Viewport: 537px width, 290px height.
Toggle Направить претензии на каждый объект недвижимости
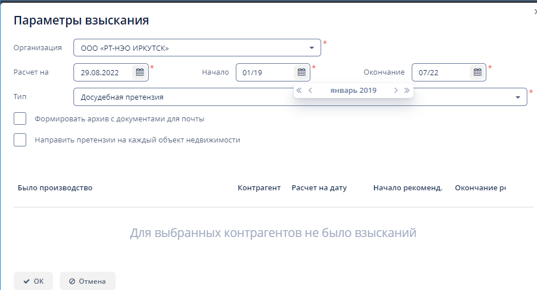click(x=20, y=140)
